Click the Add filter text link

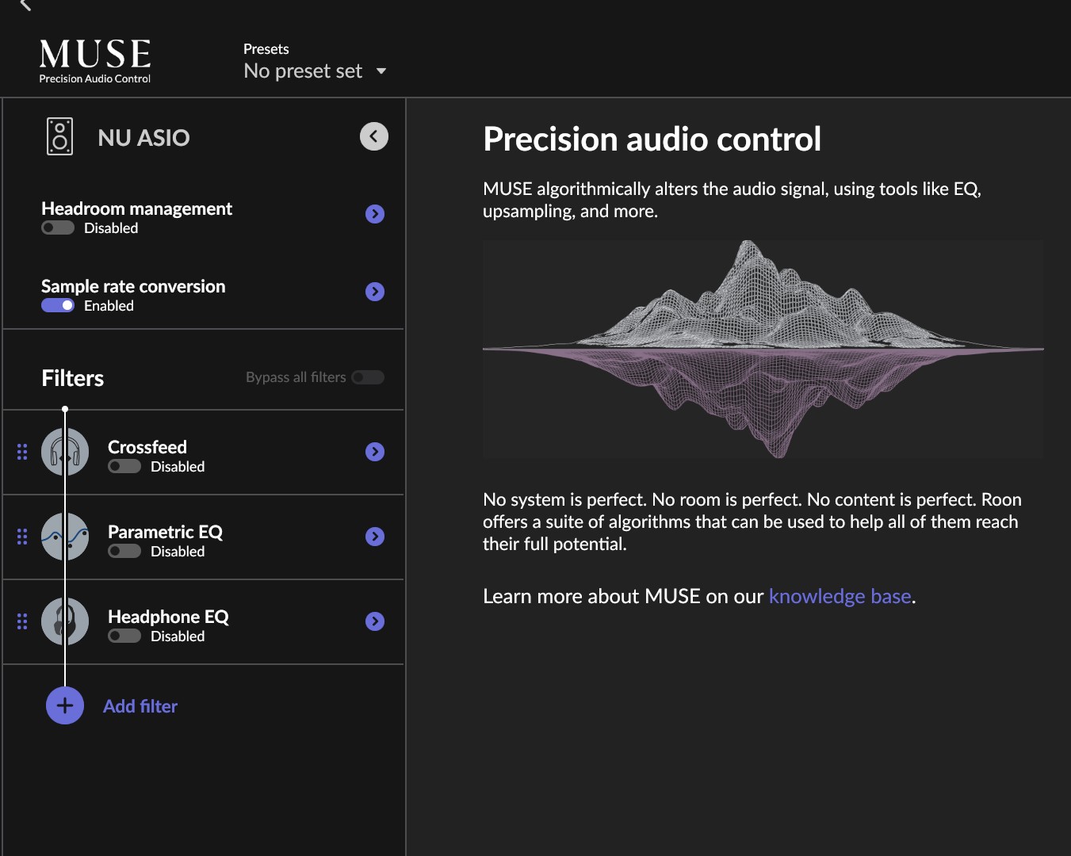click(x=140, y=706)
